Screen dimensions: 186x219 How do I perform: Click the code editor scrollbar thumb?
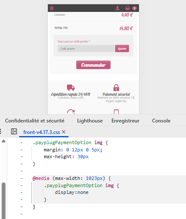(x=4, y=201)
